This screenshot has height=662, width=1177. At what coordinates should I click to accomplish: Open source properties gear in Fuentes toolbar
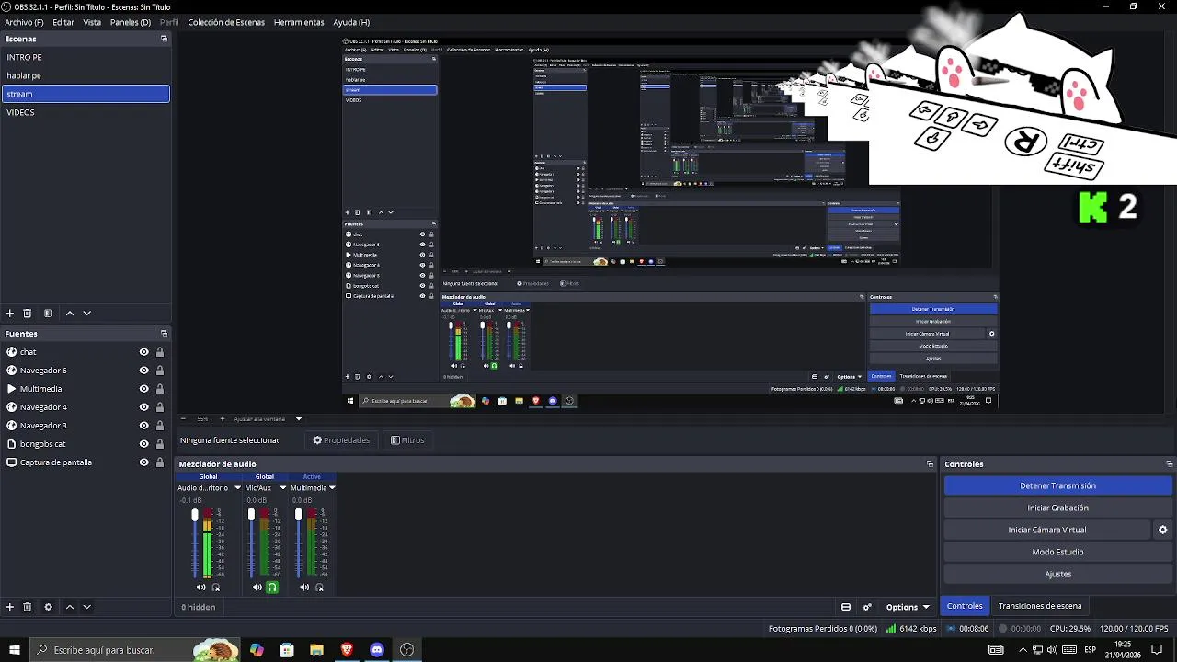pos(48,607)
